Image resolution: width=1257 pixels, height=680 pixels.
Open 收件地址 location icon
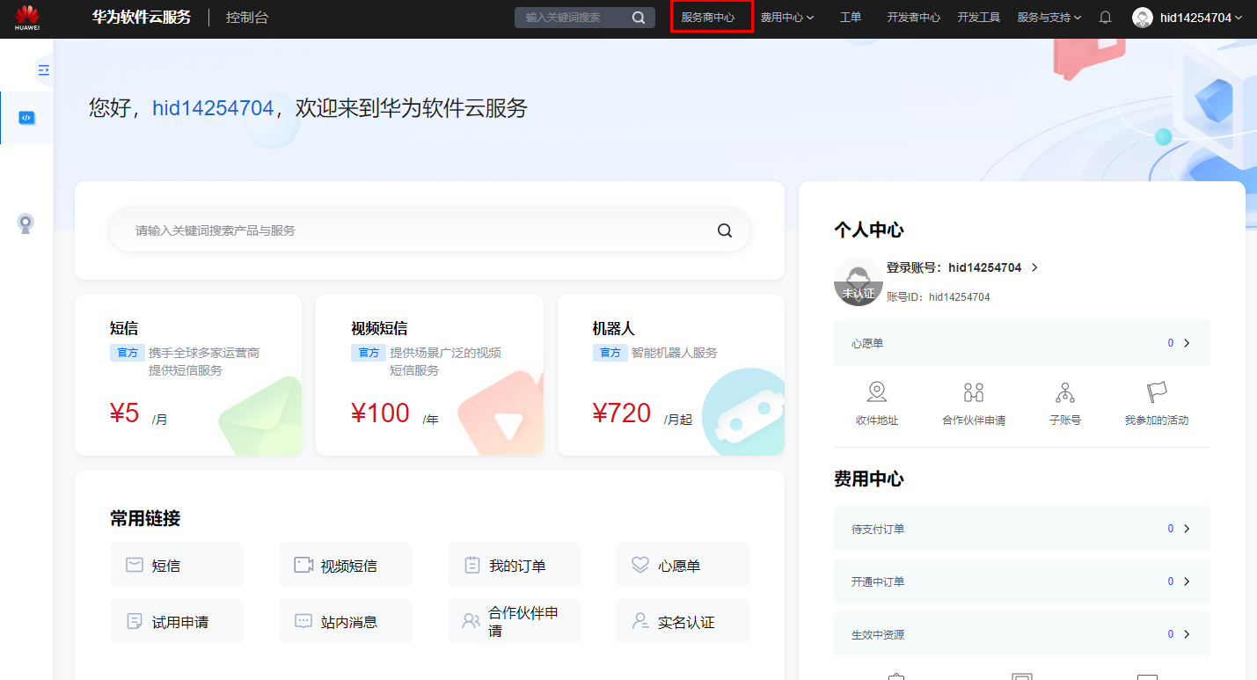877,392
